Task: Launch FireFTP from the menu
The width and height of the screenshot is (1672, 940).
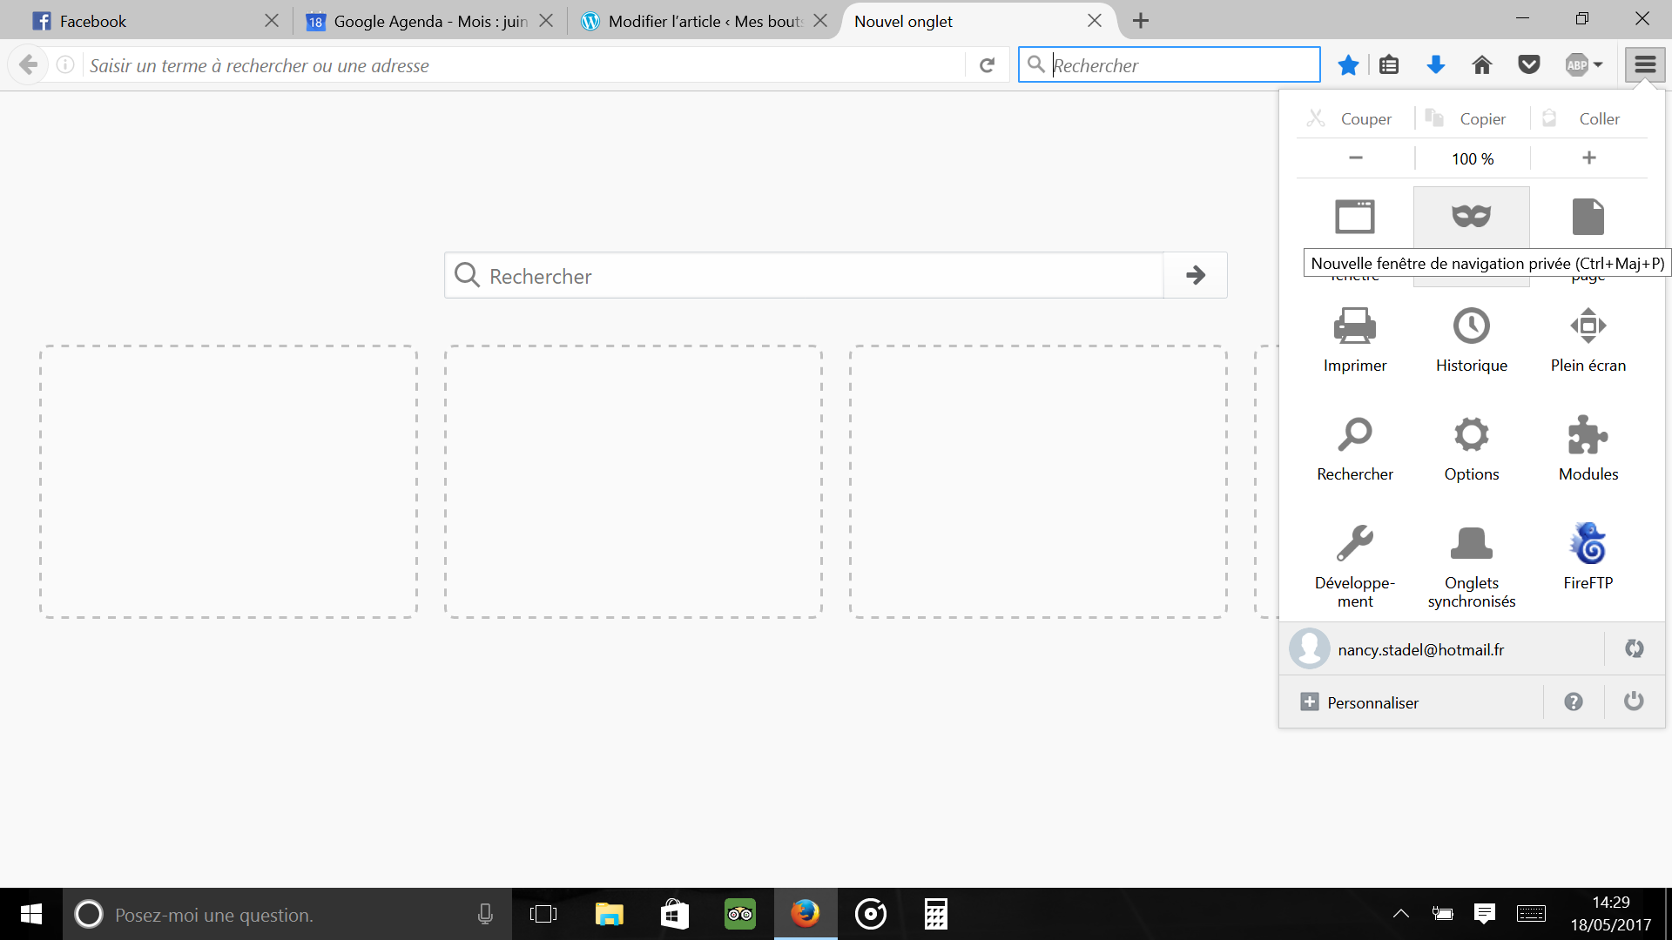Action: 1588,544
